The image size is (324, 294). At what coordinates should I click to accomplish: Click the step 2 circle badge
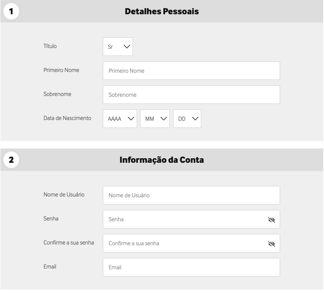[x=11, y=160]
